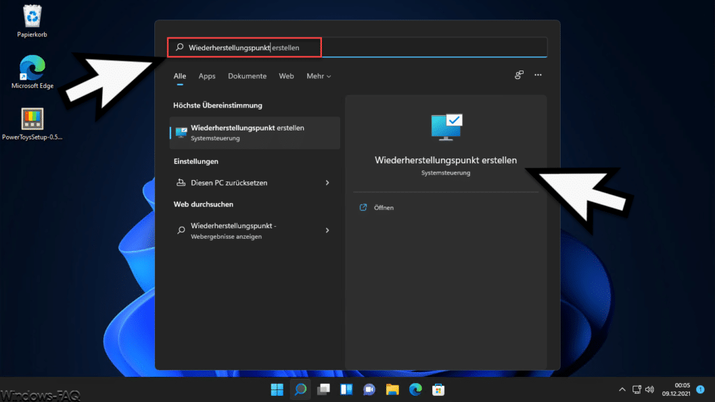Select the Alle search tab
The image size is (715, 402).
click(179, 76)
